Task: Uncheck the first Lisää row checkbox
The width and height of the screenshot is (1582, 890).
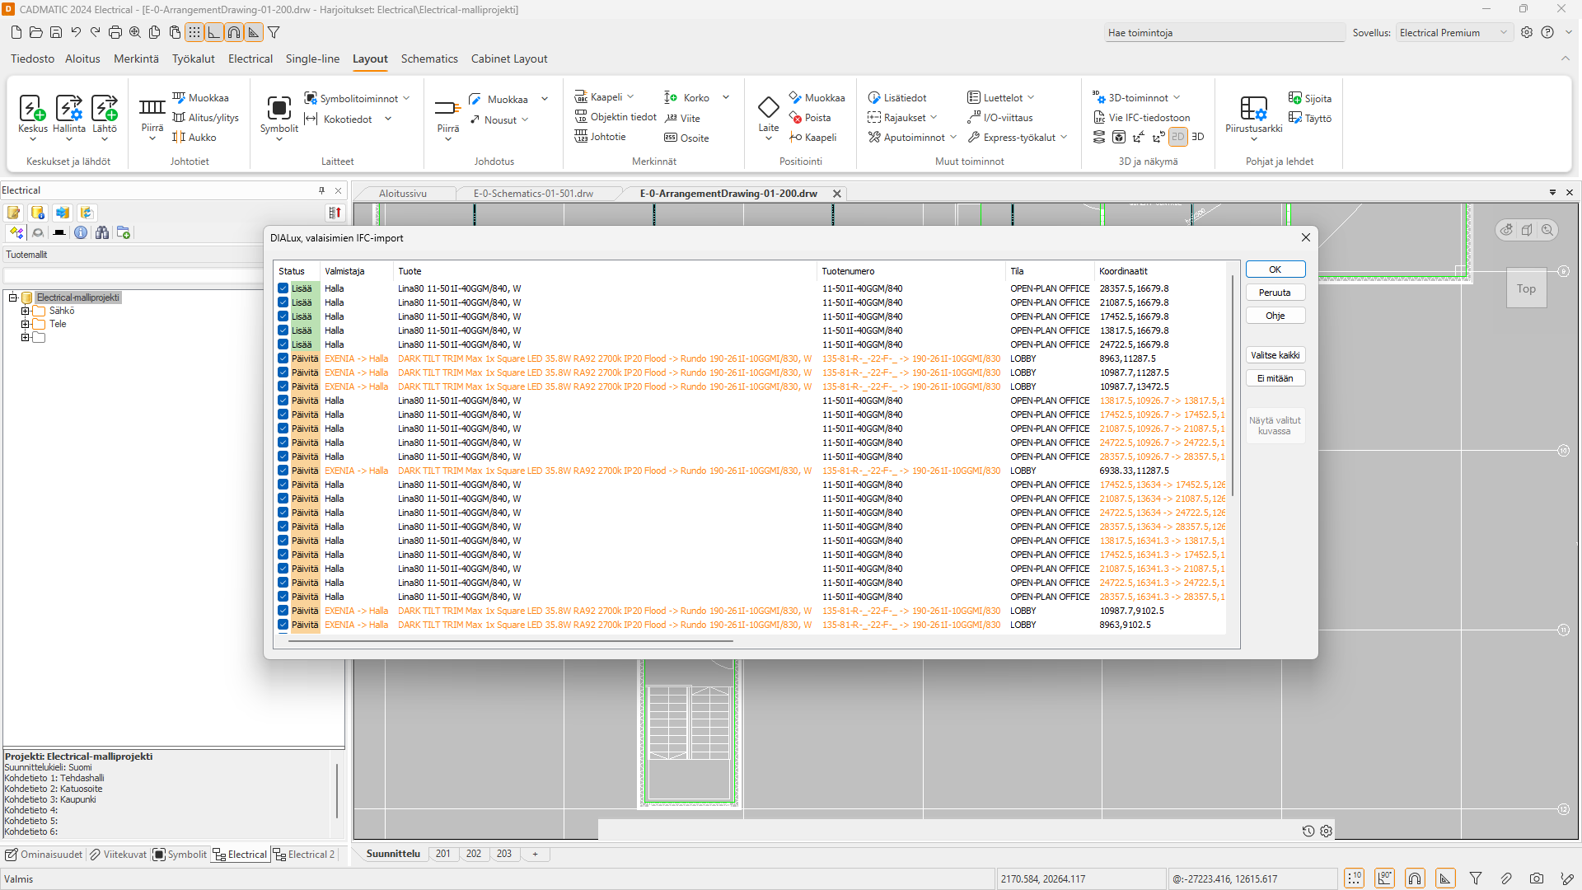Action: tap(283, 288)
